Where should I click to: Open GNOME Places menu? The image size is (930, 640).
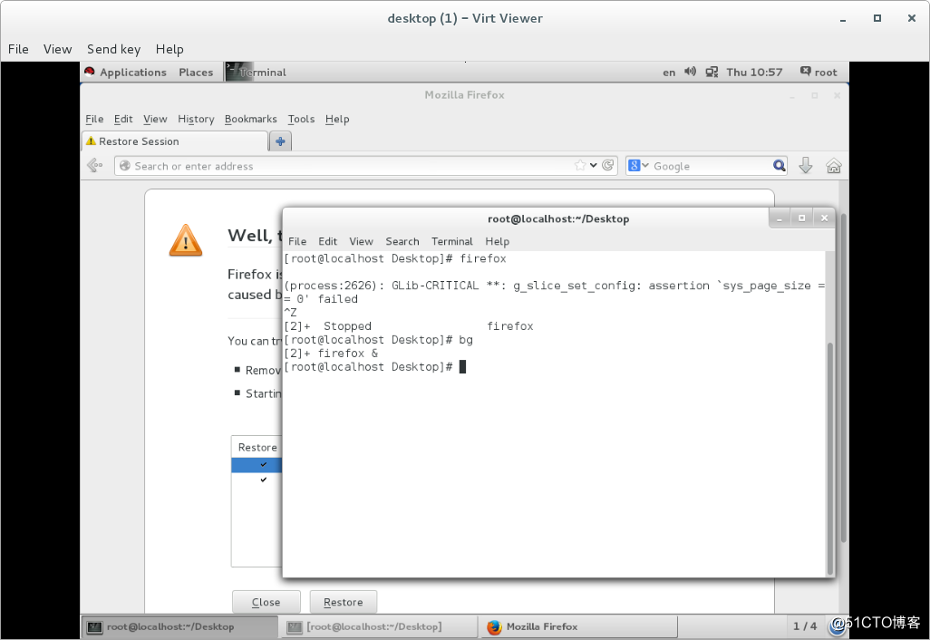click(x=196, y=73)
